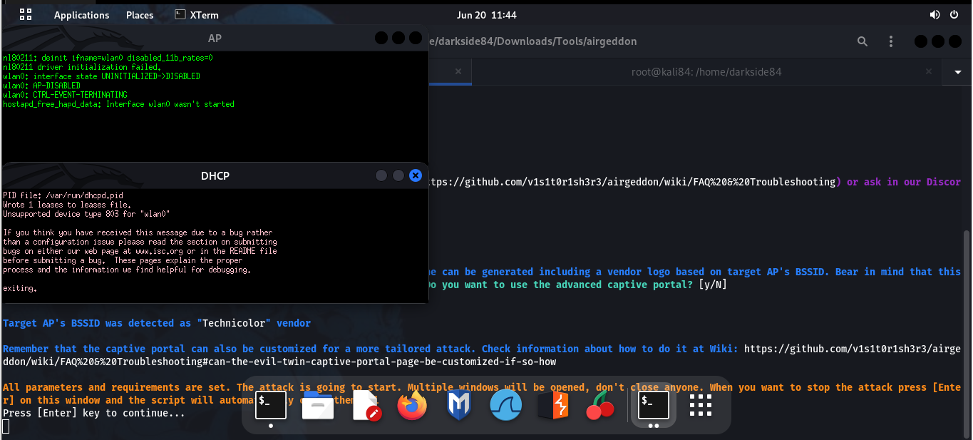This screenshot has height=440, width=973.
Task: Open the terminal's three-dot options menu
Action: 891,41
